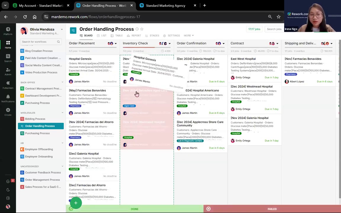This screenshot has height=213, width=341.
Task: Switch to Fullscreen mode icon
Action: [x=8, y=83]
